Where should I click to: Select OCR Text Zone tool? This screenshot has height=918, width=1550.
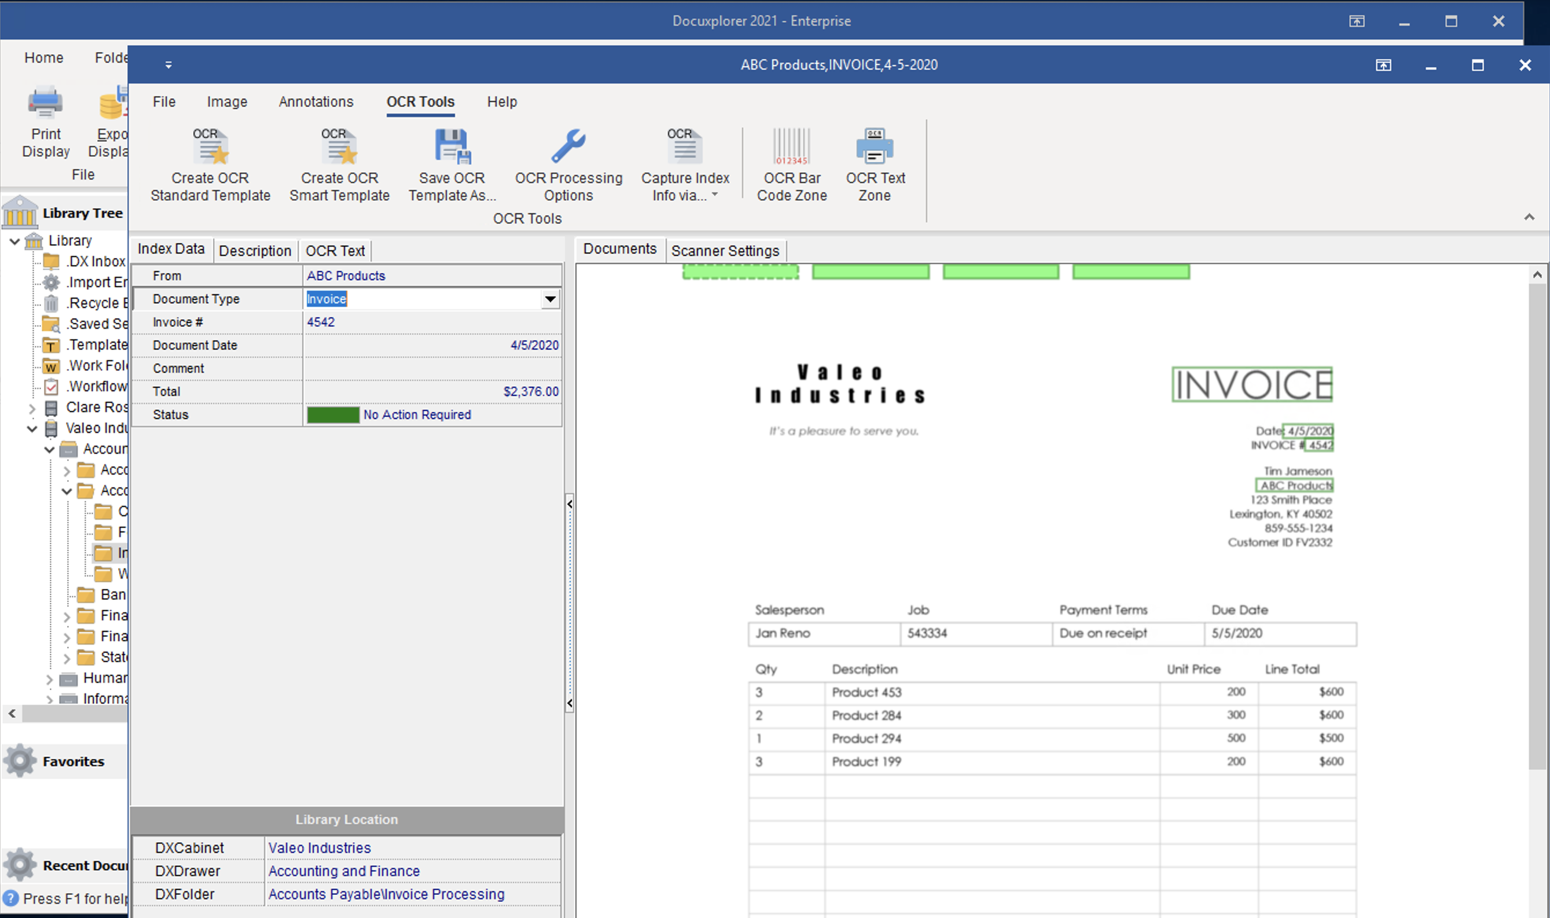(875, 147)
